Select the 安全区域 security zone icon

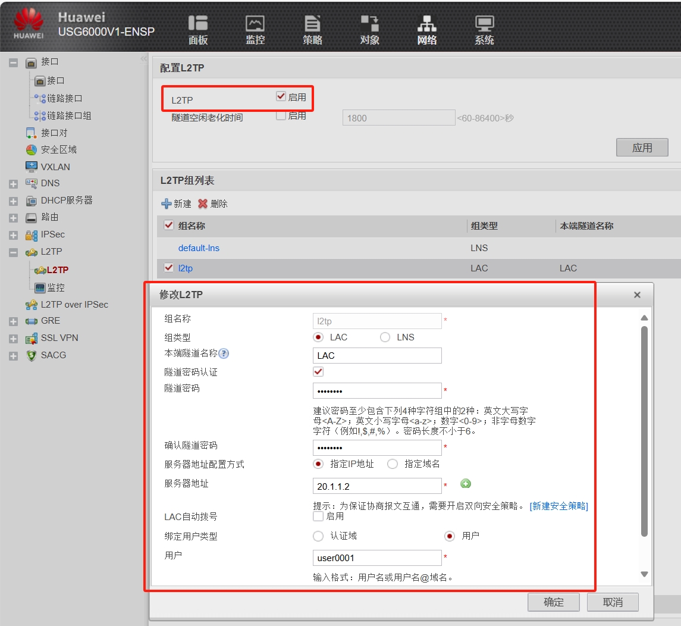point(31,150)
